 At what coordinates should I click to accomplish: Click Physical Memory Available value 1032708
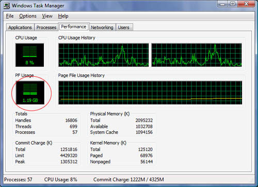[144, 127]
